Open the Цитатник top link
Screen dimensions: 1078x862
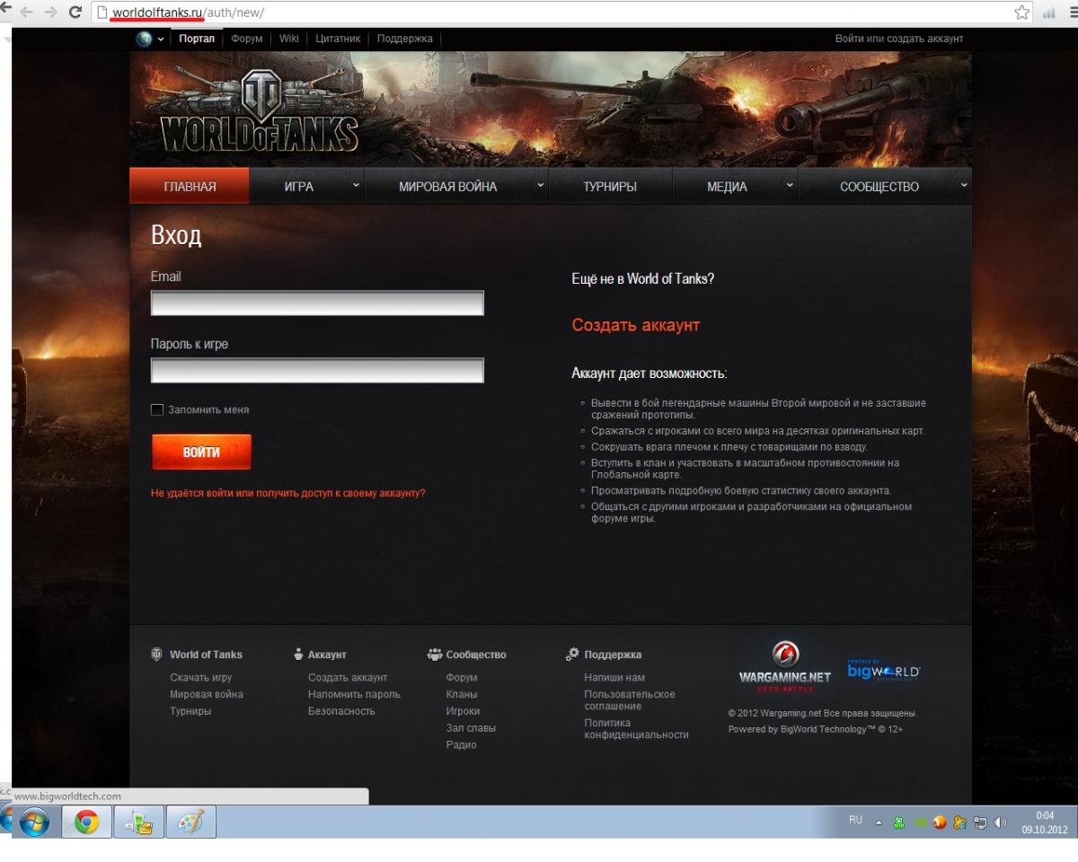[x=339, y=39]
